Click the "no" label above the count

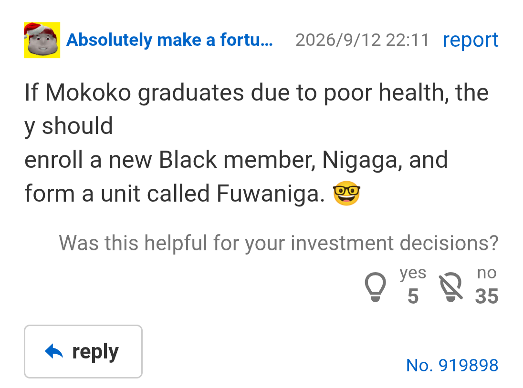487,273
